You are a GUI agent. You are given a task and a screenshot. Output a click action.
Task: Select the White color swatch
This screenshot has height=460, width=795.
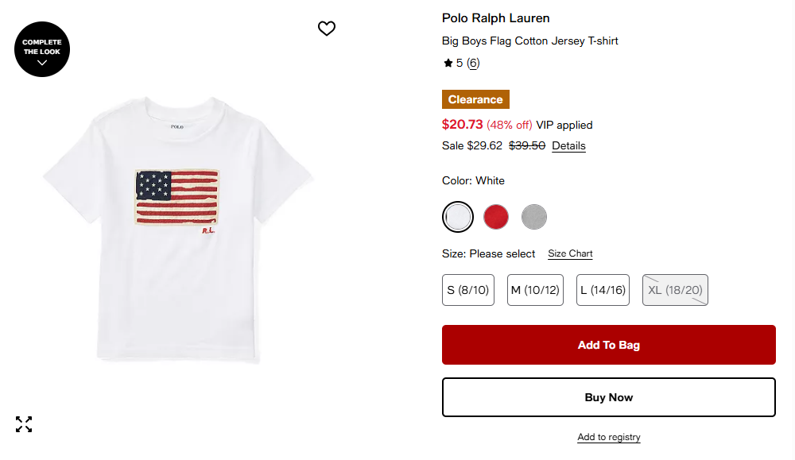458,217
